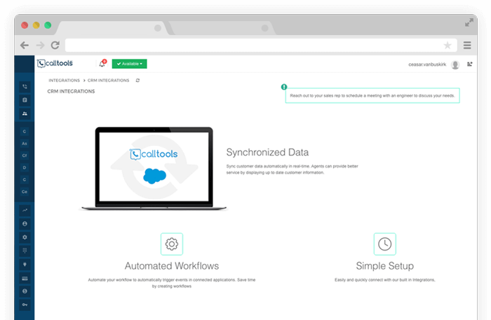The image size is (491, 320).
Task: Click 'Sync customer data automatically' description text
Action: click(292, 169)
